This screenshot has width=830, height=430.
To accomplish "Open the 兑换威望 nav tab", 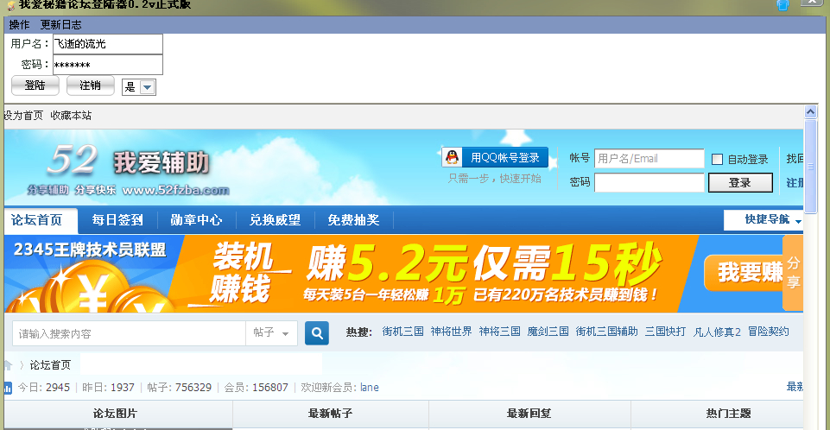I will coord(275,220).
